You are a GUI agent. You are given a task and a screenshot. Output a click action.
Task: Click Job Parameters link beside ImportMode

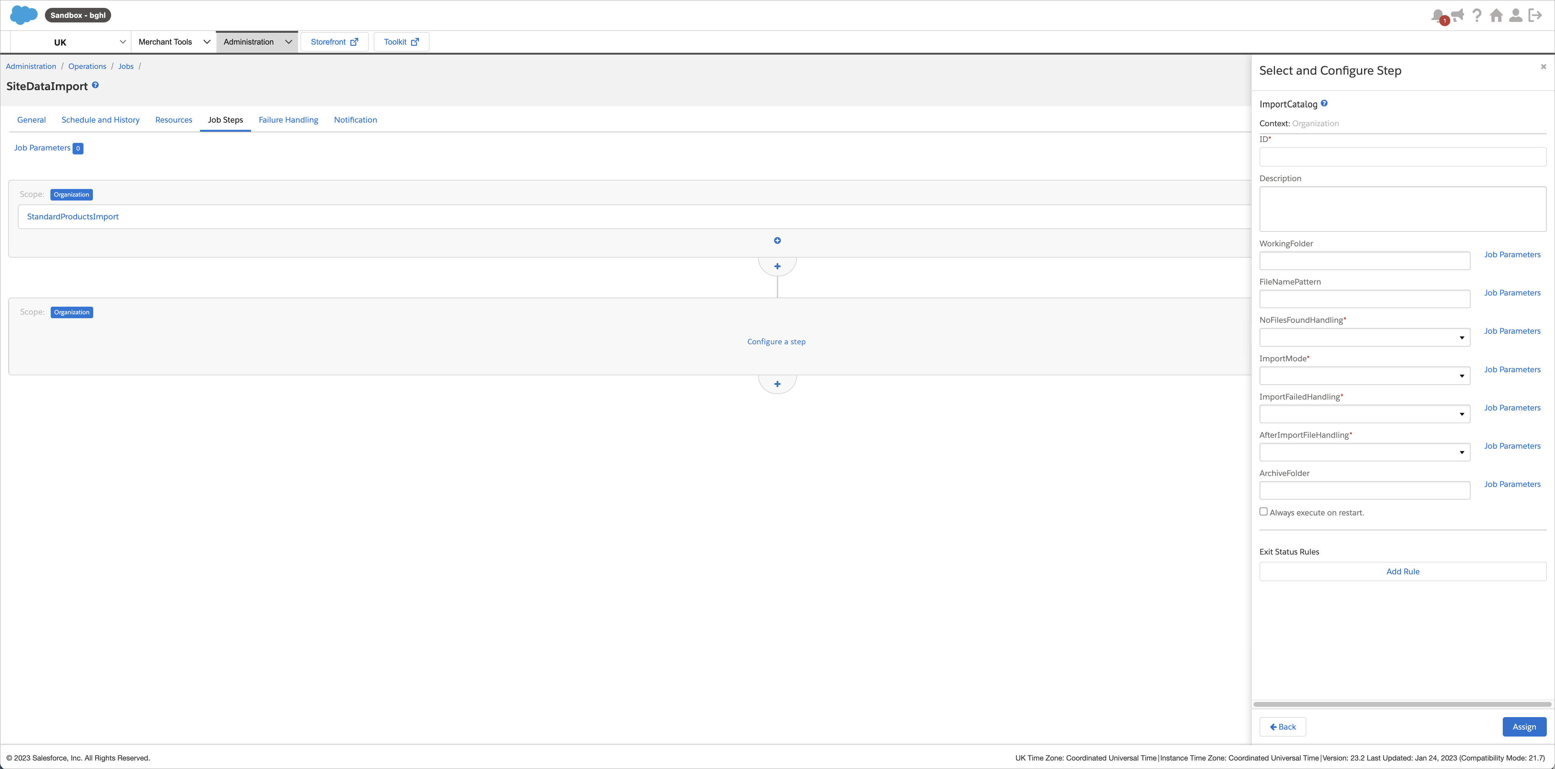pos(1512,370)
